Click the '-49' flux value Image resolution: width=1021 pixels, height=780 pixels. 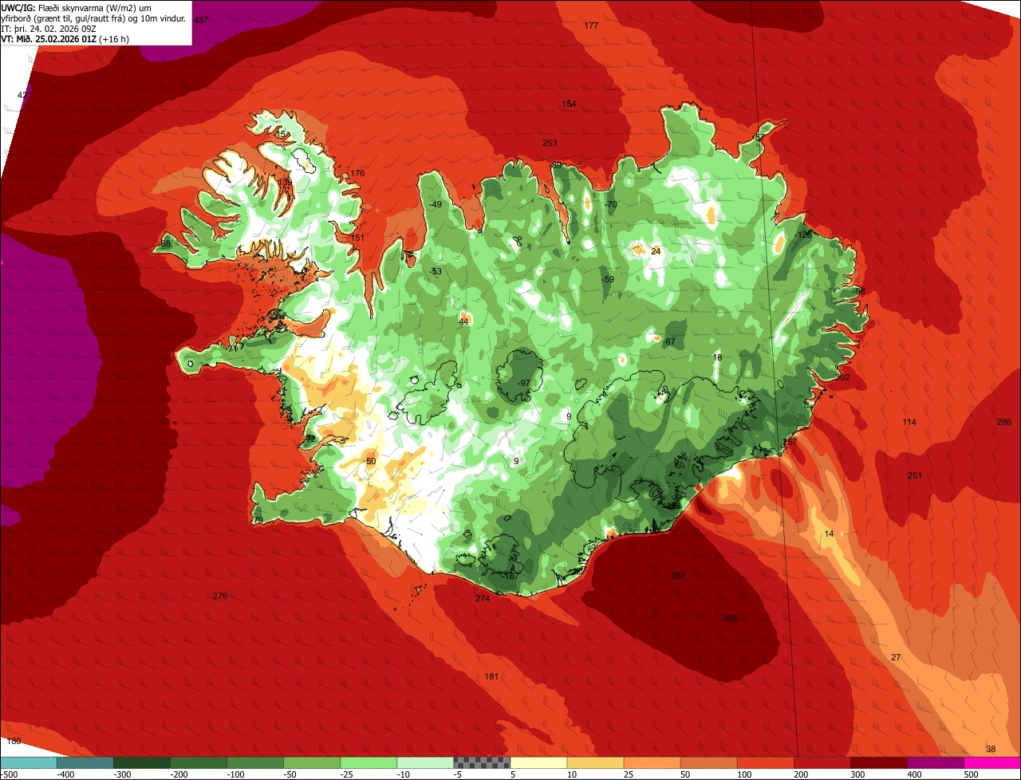435,205
